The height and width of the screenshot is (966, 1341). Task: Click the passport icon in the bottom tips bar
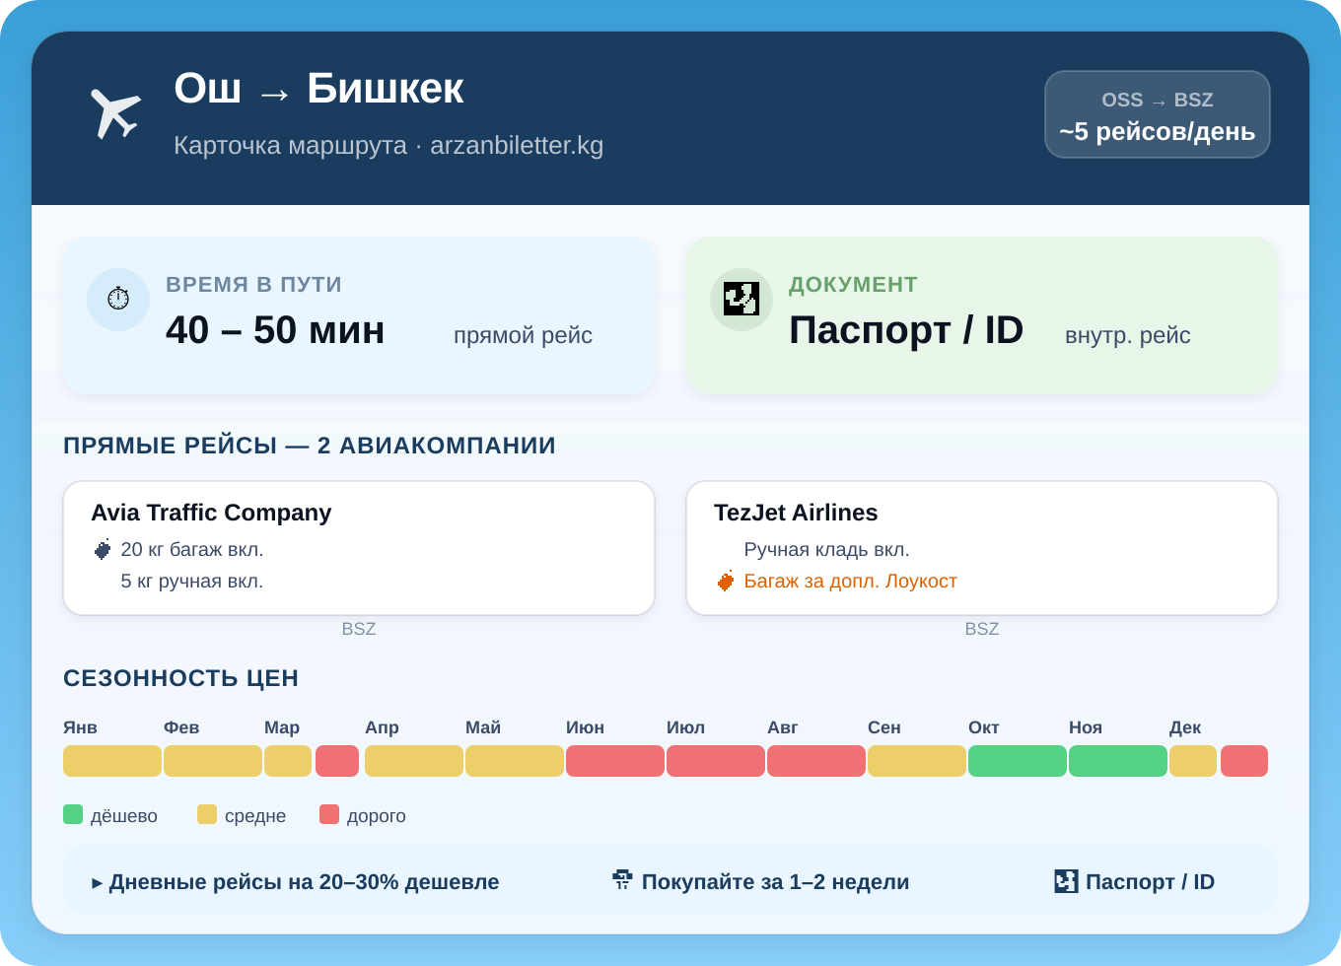(x=1065, y=881)
